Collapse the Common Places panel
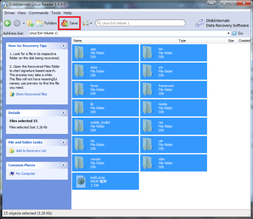This screenshot has width=253, height=219. pos(63,165)
